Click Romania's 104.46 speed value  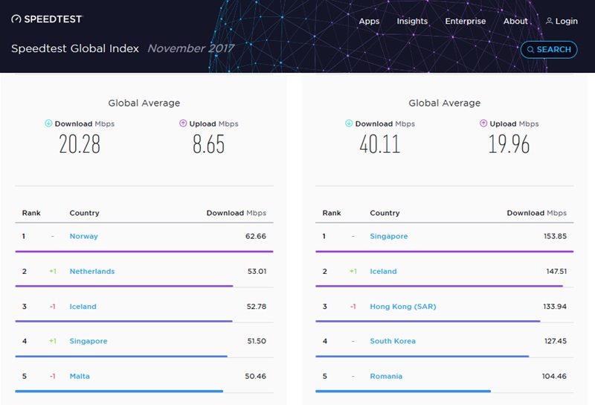tap(554, 376)
